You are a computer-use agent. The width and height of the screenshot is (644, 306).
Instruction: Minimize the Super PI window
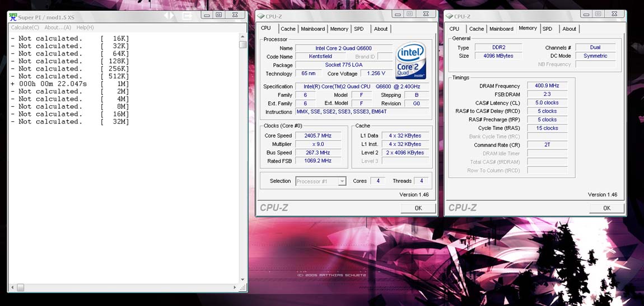click(207, 15)
